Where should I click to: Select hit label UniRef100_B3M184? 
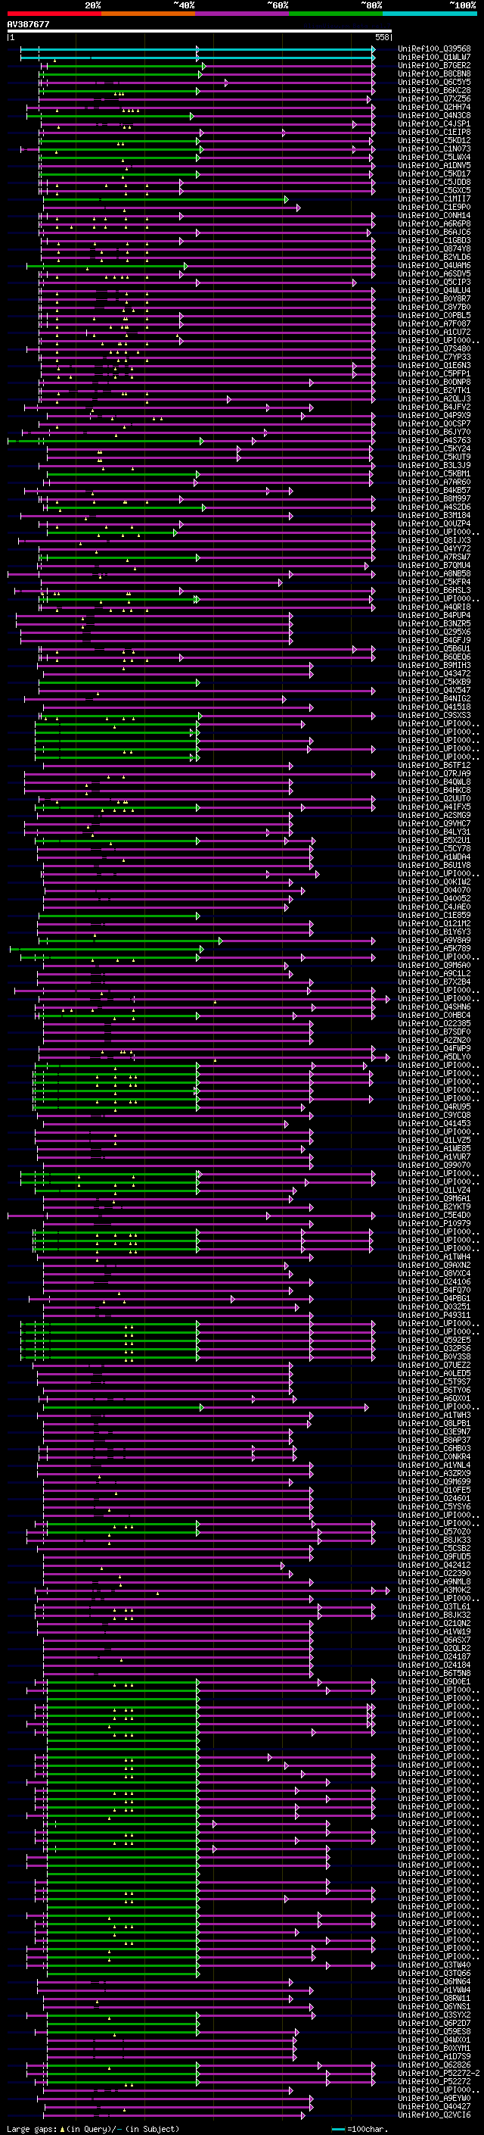[x=433, y=516]
